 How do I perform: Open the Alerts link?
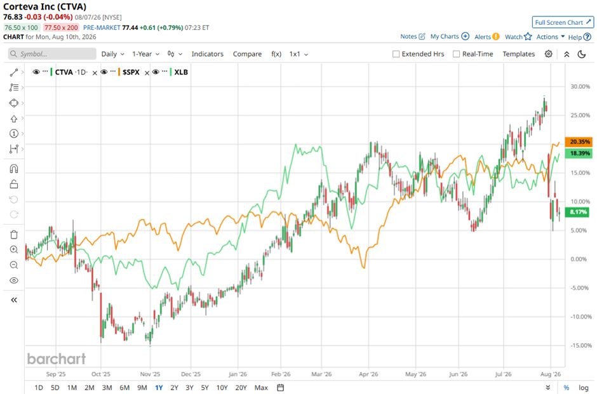pyautogui.click(x=486, y=37)
